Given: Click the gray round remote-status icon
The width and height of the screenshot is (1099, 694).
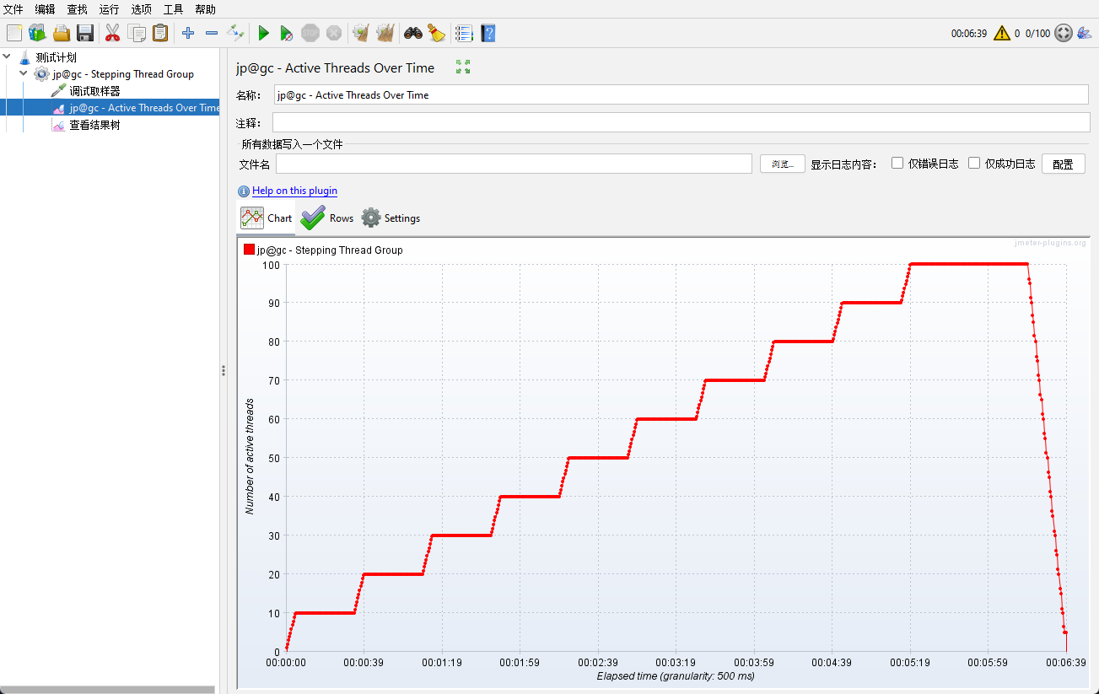Looking at the screenshot, I should 1064,33.
